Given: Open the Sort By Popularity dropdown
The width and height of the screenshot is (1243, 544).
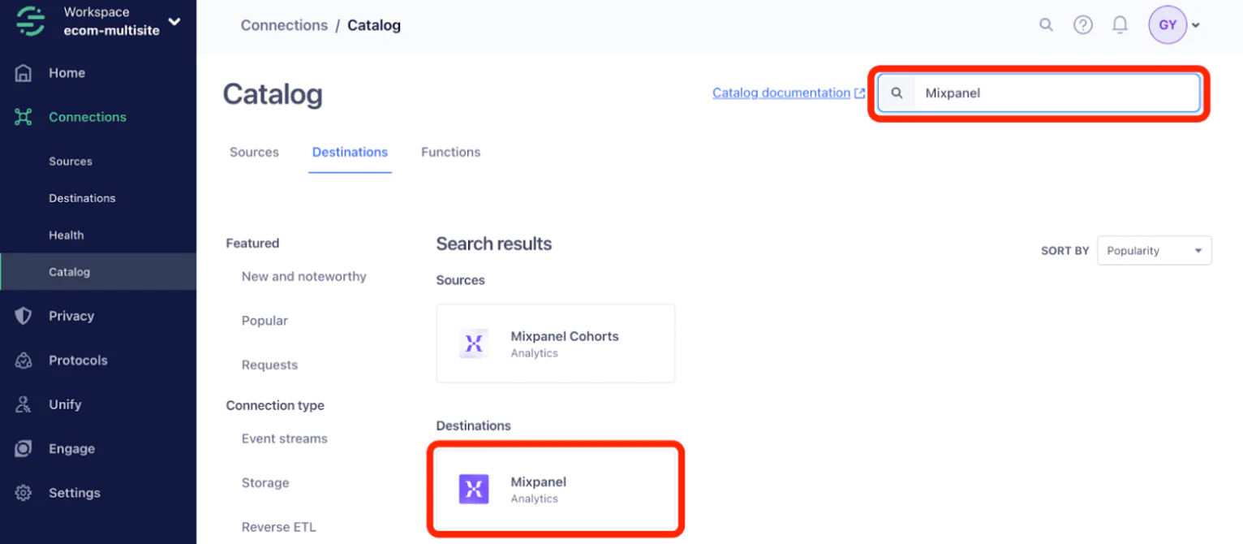Looking at the screenshot, I should [x=1154, y=251].
